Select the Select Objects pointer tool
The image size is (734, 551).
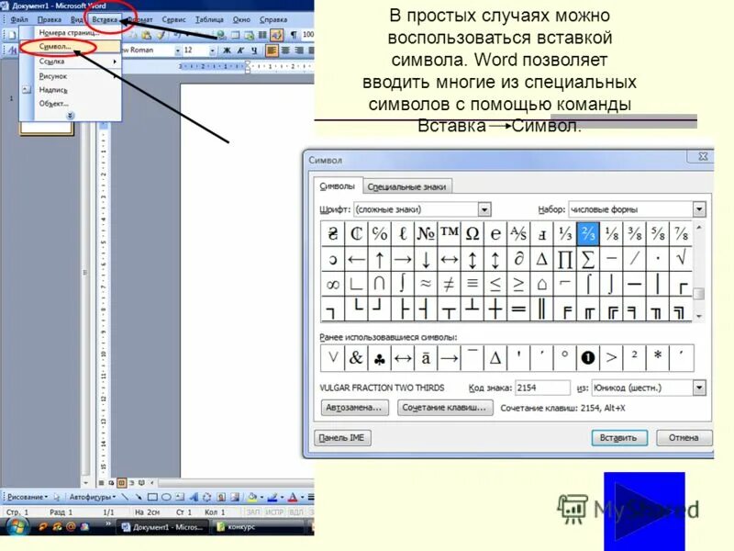pos(57,497)
